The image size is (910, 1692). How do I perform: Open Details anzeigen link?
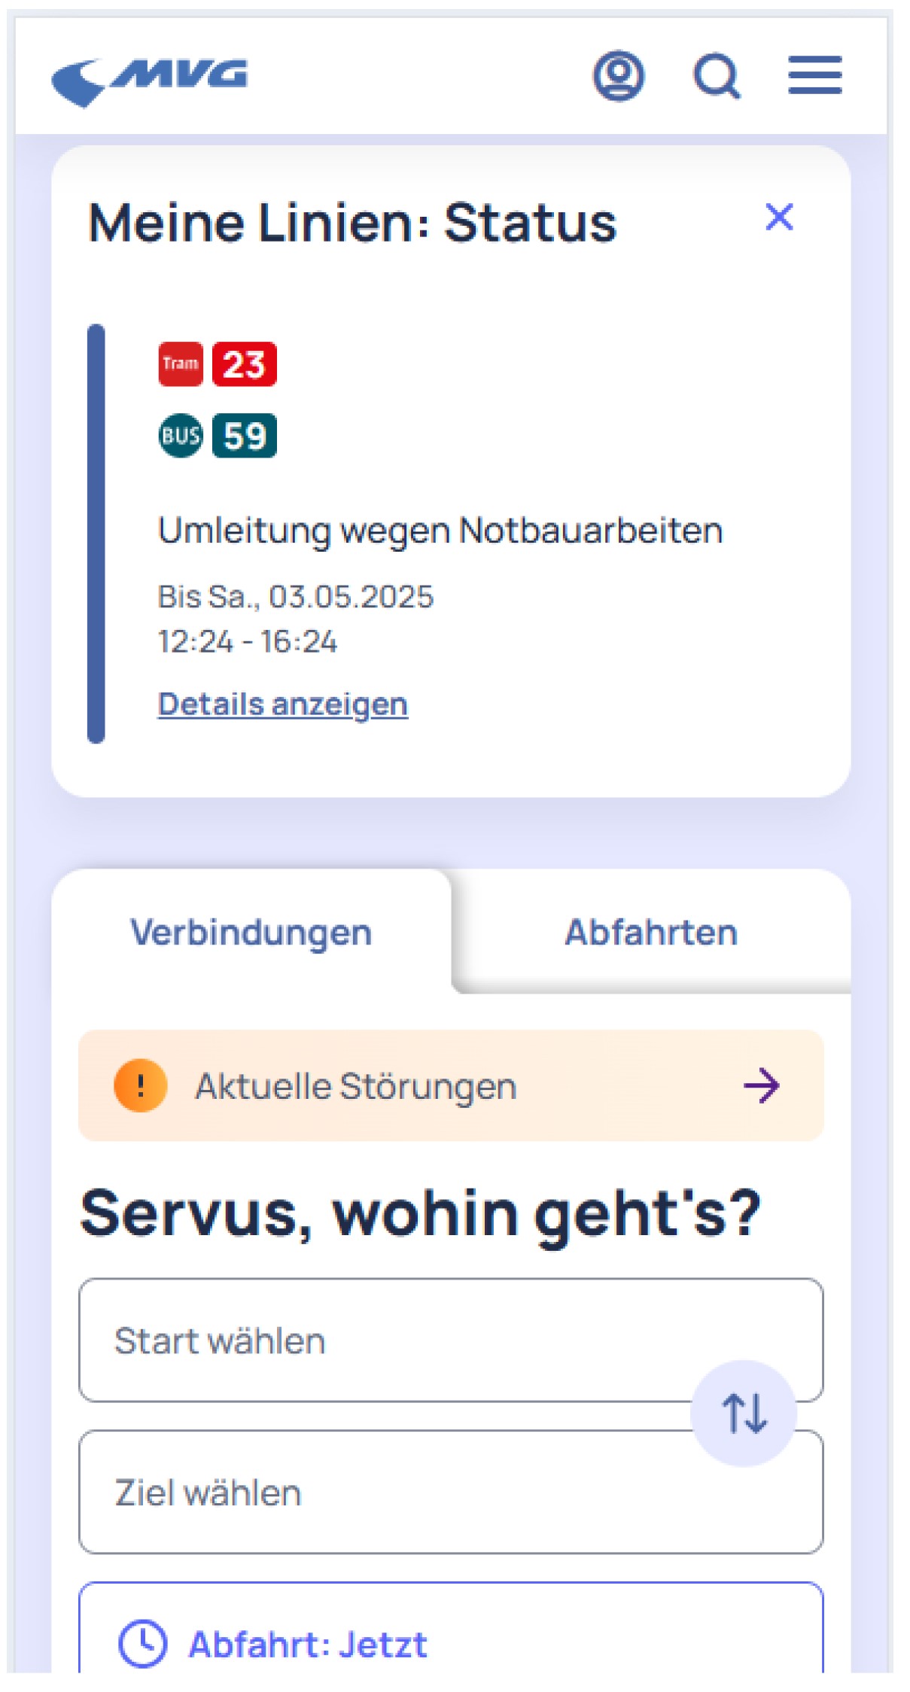click(x=283, y=704)
